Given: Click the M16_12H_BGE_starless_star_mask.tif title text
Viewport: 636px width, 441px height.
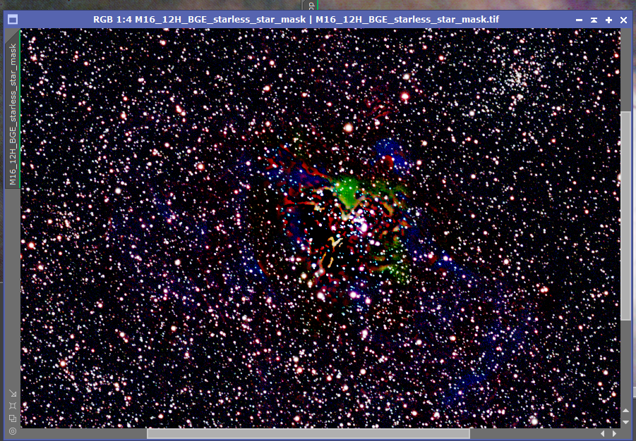Looking at the screenshot, I should click(x=407, y=20).
